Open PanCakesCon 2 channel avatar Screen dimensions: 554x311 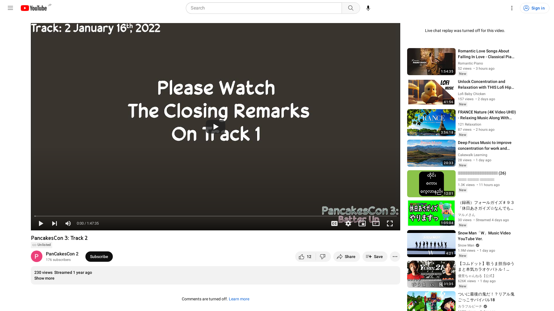(x=37, y=256)
